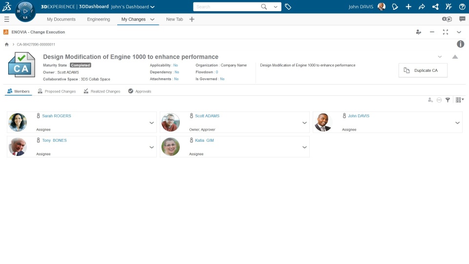The image size is (469, 264).
Task: Select the Realized Changes tab
Action: tap(102, 91)
